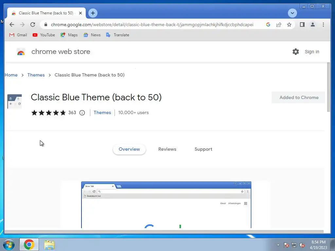The height and width of the screenshot is (251, 335).
Task: Switch to the Support tab
Action: (x=203, y=149)
